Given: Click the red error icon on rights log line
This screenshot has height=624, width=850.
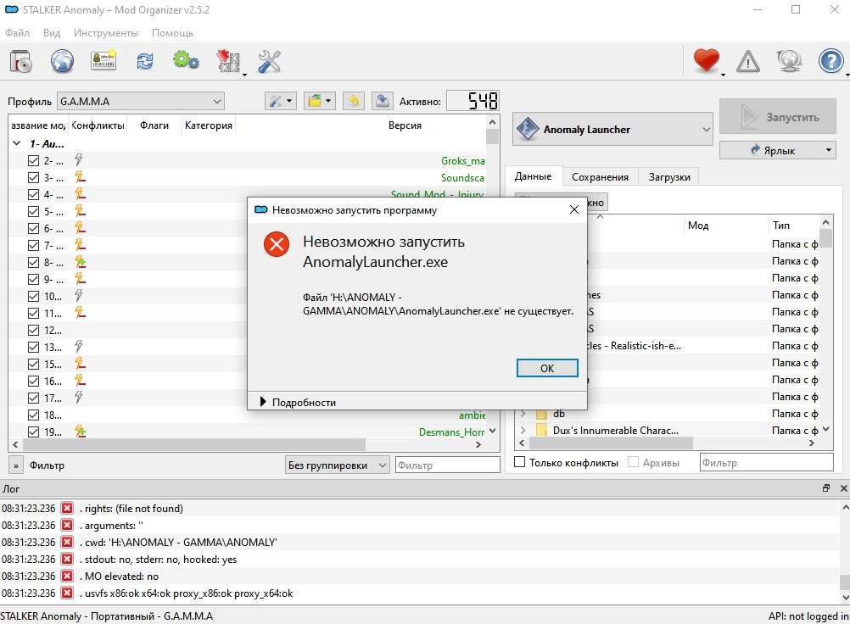Looking at the screenshot, I should 67,508.
